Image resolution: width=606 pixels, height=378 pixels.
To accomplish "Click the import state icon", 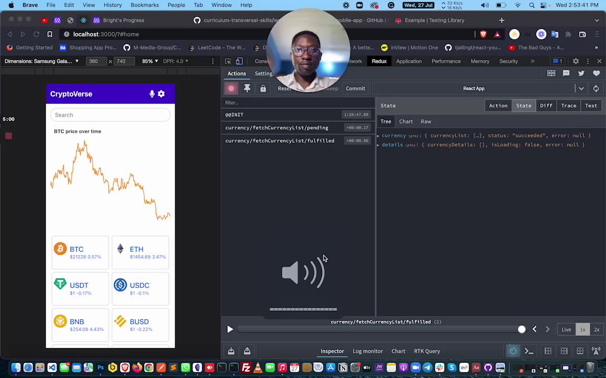I will (x=231, y=351).
